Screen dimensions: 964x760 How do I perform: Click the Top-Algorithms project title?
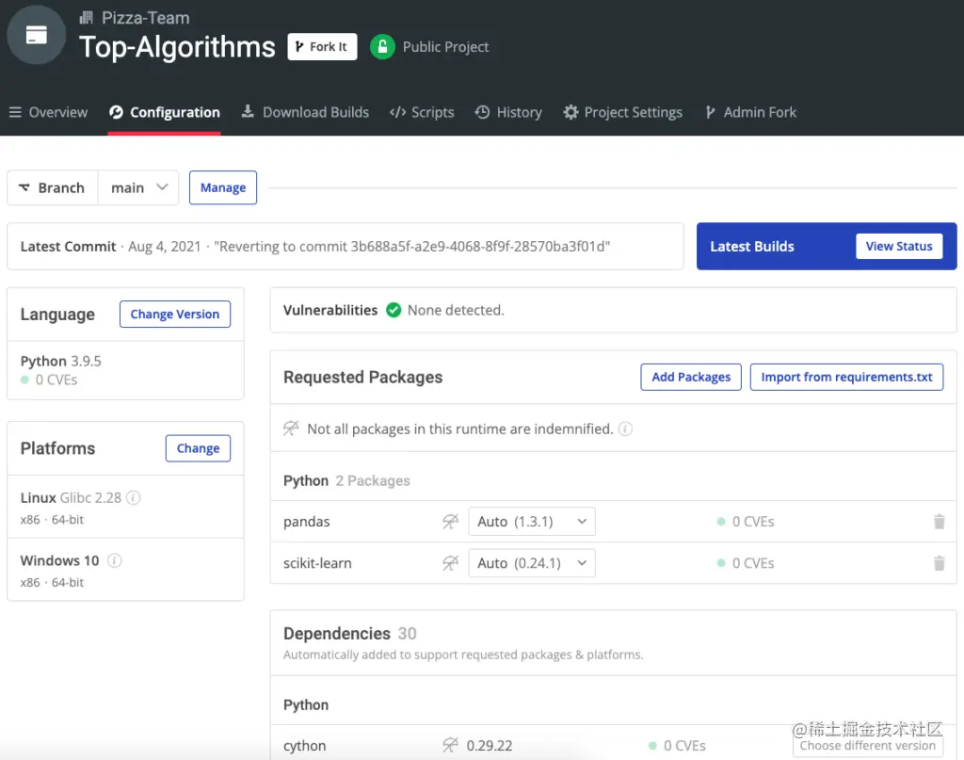click(178, 47)
